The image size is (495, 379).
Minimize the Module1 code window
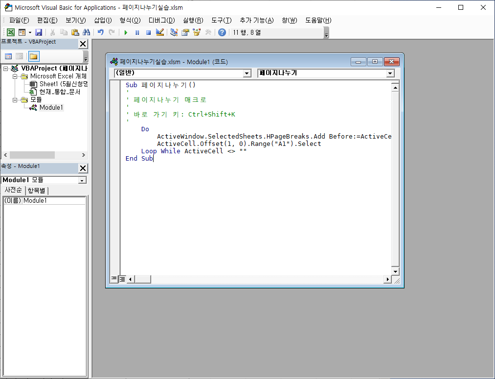[x=359, y=62]
